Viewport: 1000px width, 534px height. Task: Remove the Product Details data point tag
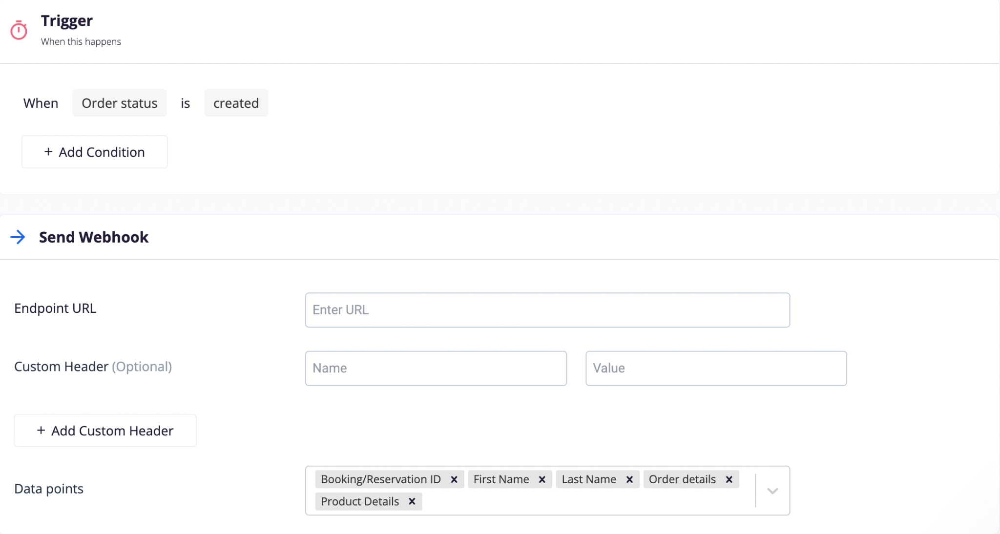(412, 501)
